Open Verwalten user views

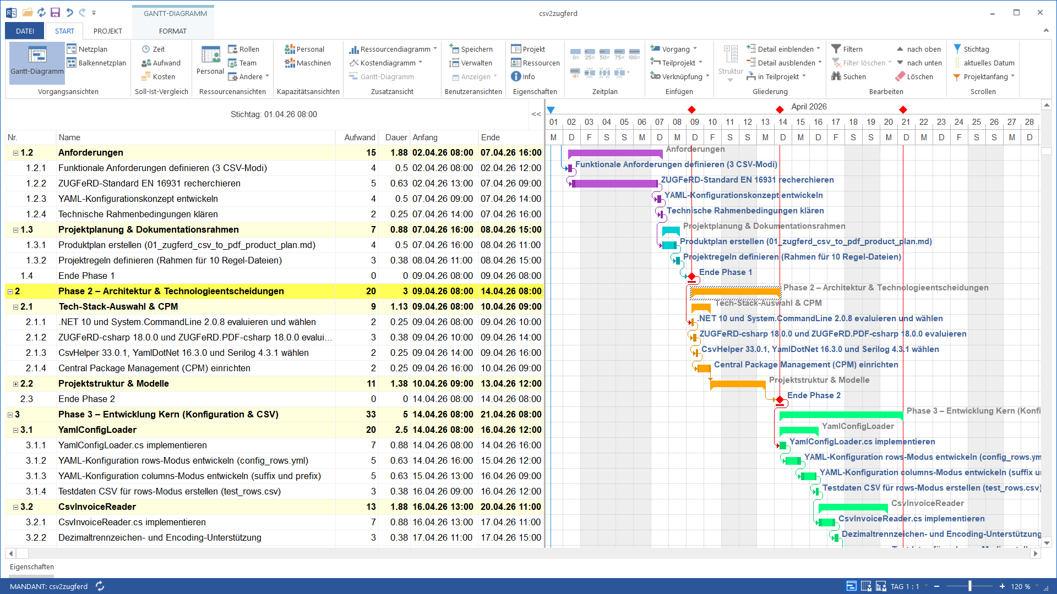pyautogui.click(x=471, y=63)
